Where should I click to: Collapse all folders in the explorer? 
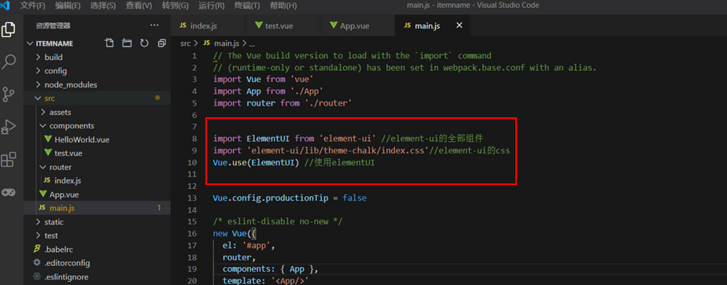pyautogui.click(x=162, y=43)
